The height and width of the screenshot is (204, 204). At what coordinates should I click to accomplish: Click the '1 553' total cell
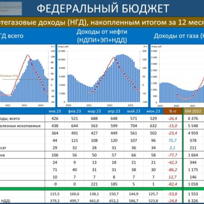193,194
